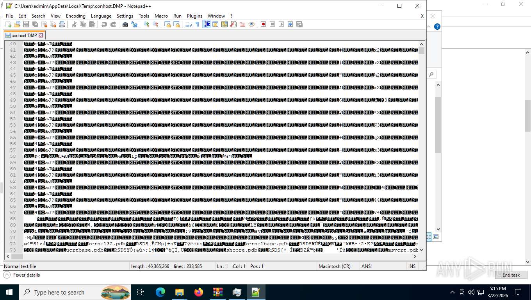Select the conhost.DMP document tab
The image size is (531, 300).
pyautogui.click(x=24, y=35)
